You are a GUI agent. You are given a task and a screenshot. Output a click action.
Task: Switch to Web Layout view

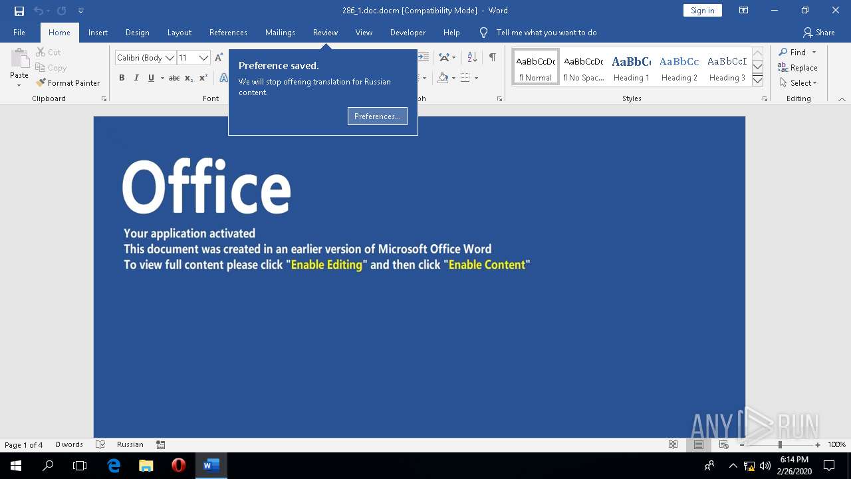pyautogui.click(x=723, y=444)
